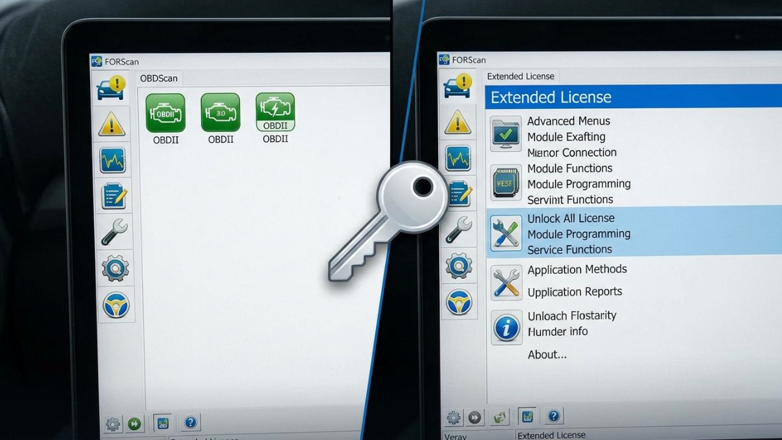Switch to the OBDScan tab
This screenshot has height=440, width=782.
click(x=159, y=78)
